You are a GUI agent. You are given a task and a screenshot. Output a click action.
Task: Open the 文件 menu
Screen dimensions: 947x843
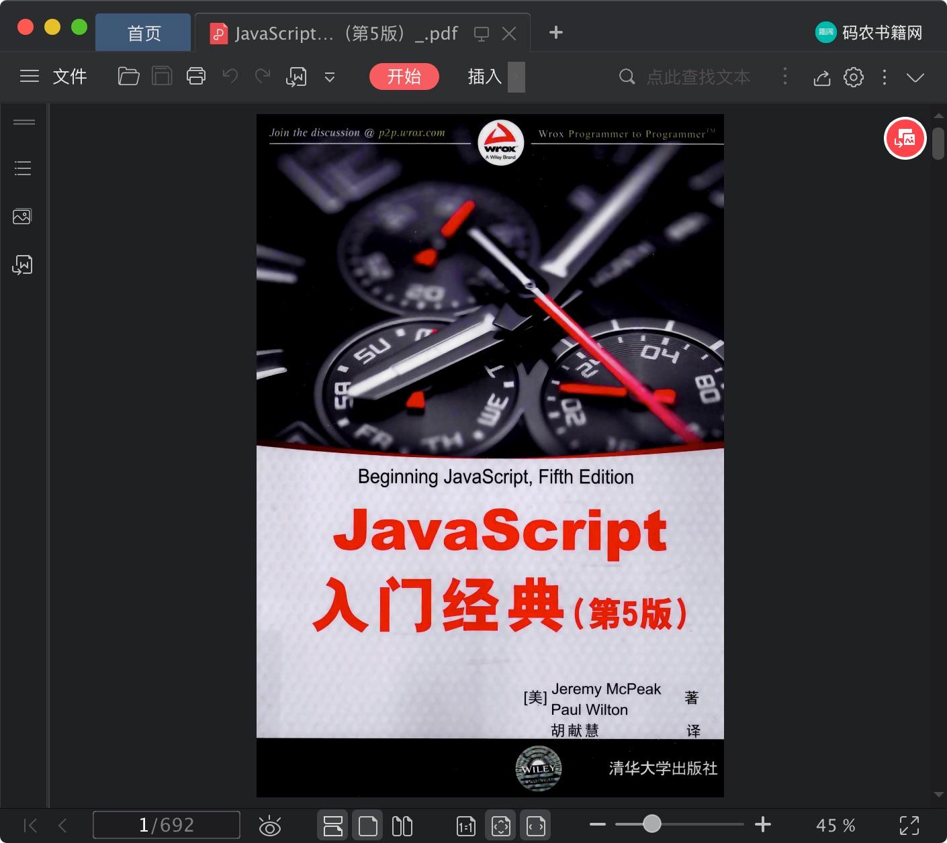(x=70, y=77)
